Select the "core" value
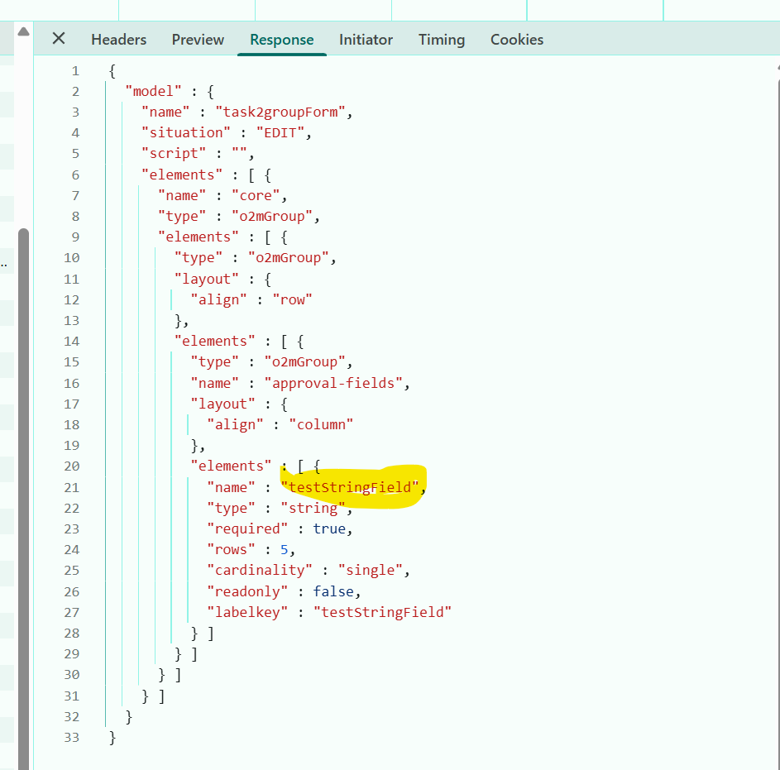780x770 pixels. pyautogui.click(x=256, y=196)
